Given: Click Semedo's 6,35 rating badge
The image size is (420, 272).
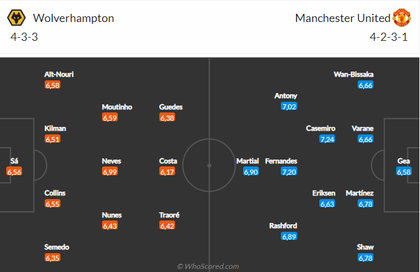Looking at the screenshot, I should pyautogui.click(x=53, y=258).
